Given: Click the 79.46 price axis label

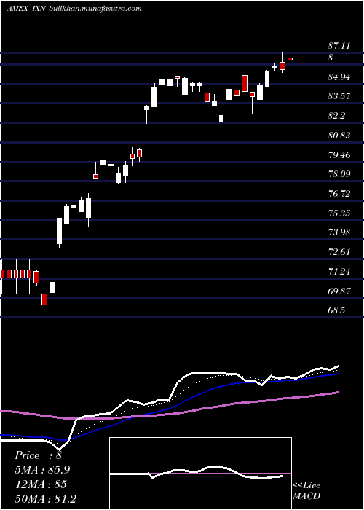Looking at the screenshot, I should click(x=339, y=154).
